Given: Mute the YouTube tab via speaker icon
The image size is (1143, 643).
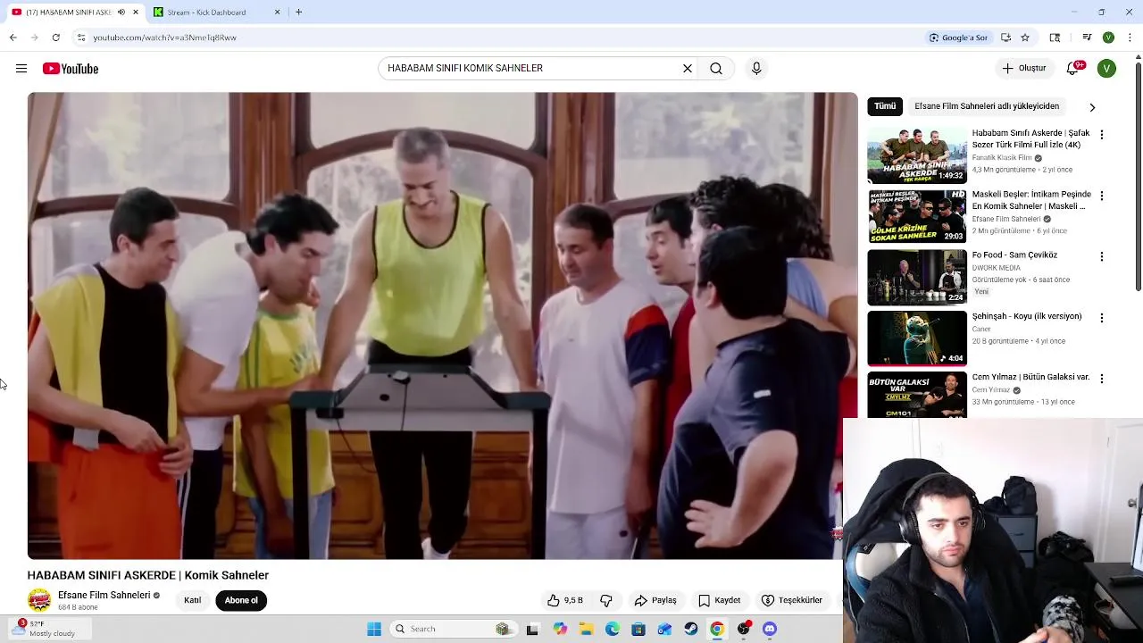Looking at the screenshot, I should click(121, 13).
